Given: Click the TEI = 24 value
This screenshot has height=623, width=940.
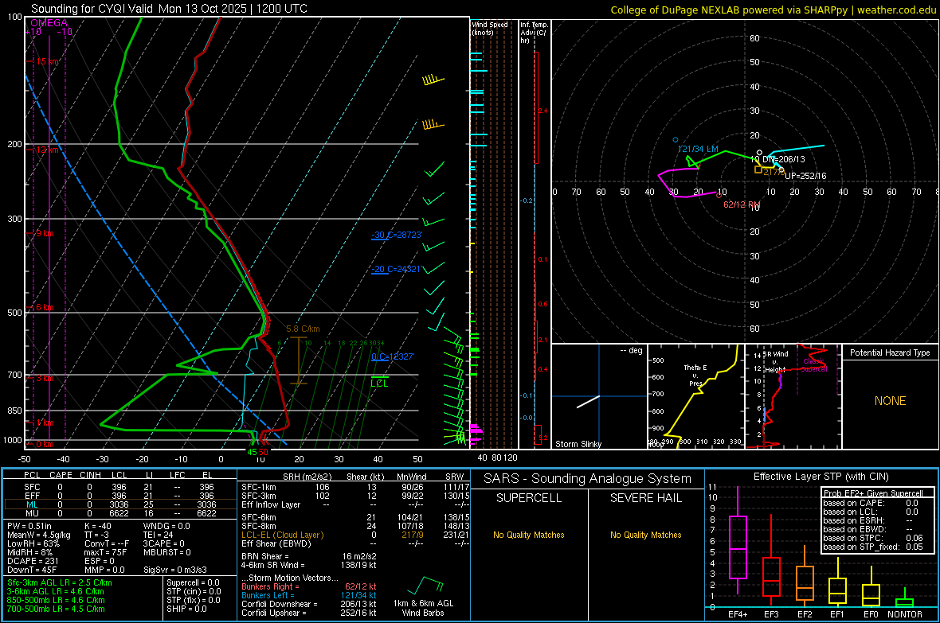Looking at the screenshot, I should [x=159, y=535].
